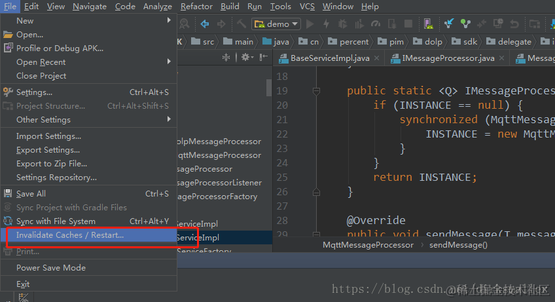Open the View menu
The width and height of the screenshot is (555, 302).
56,7
